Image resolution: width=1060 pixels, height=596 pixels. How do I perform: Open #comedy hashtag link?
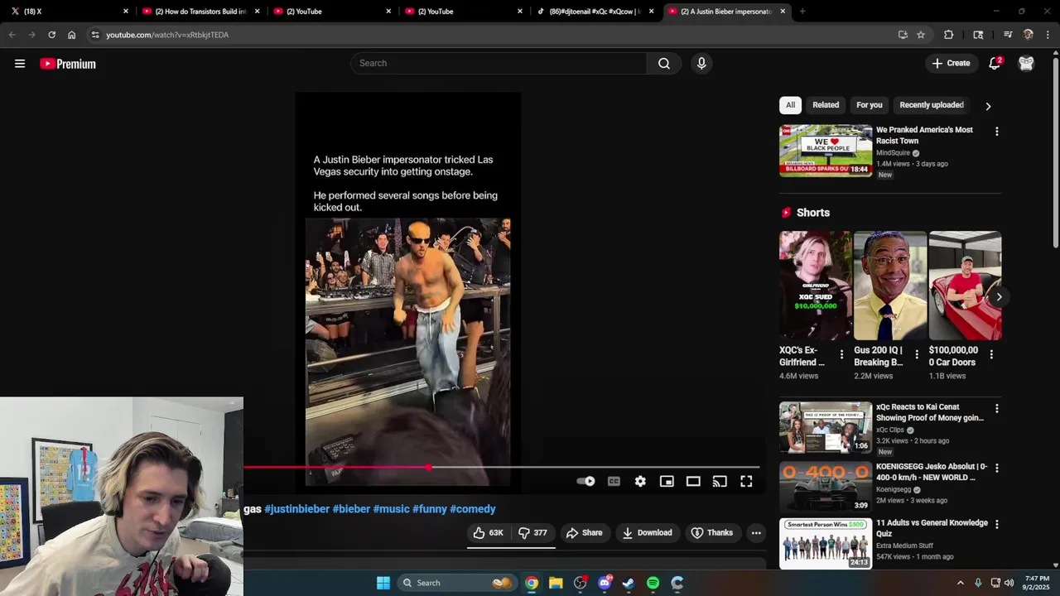point(473,509)
